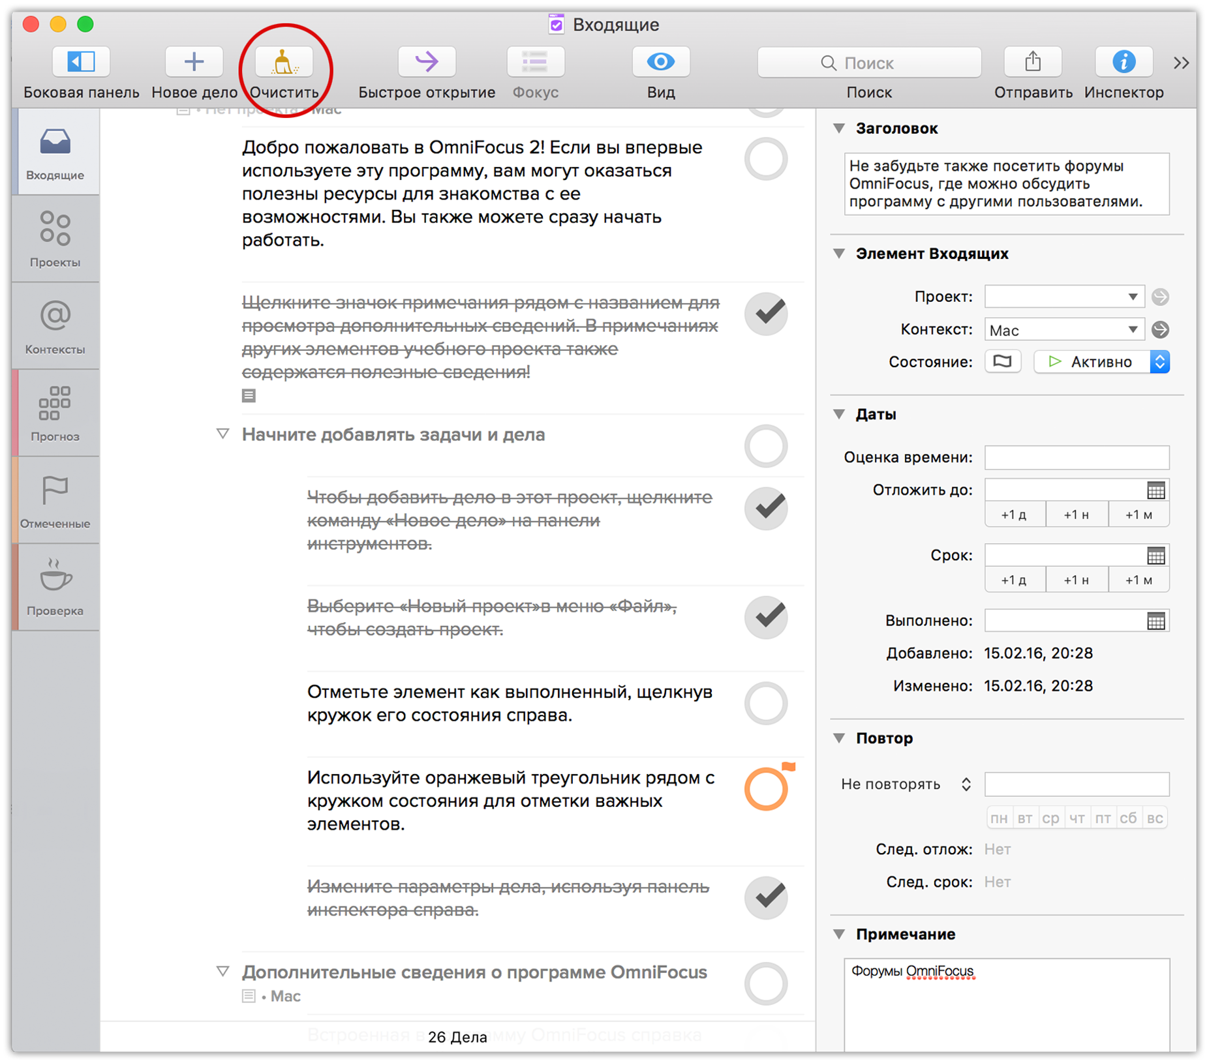Screen dimensions: 1207x1063
Task: Toggle the flag button in Состояние row
Action: [x=1003, y=362]
